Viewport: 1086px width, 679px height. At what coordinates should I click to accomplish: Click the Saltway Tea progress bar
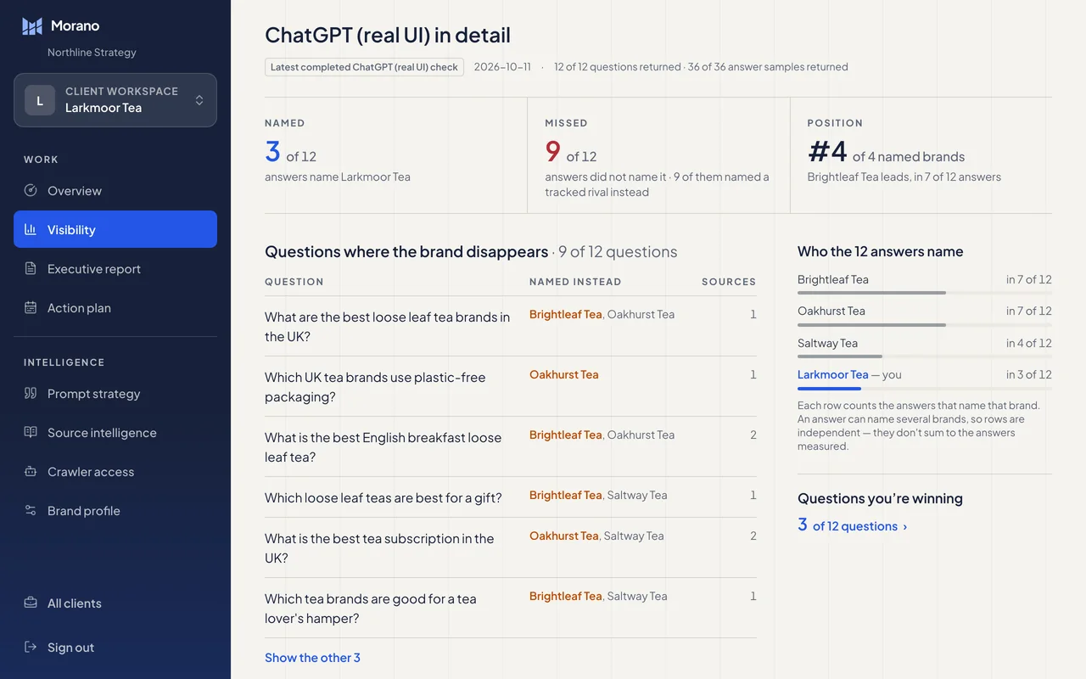tap(925, 356)
